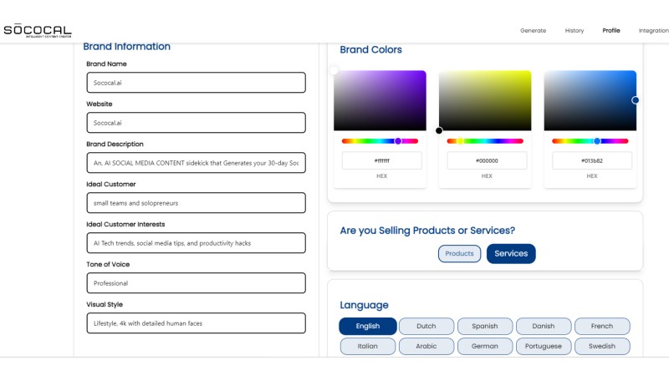This screenshot has width=669, height=376.
Task: Click the Ideal Customer Interests field
Action: [196, 242]
